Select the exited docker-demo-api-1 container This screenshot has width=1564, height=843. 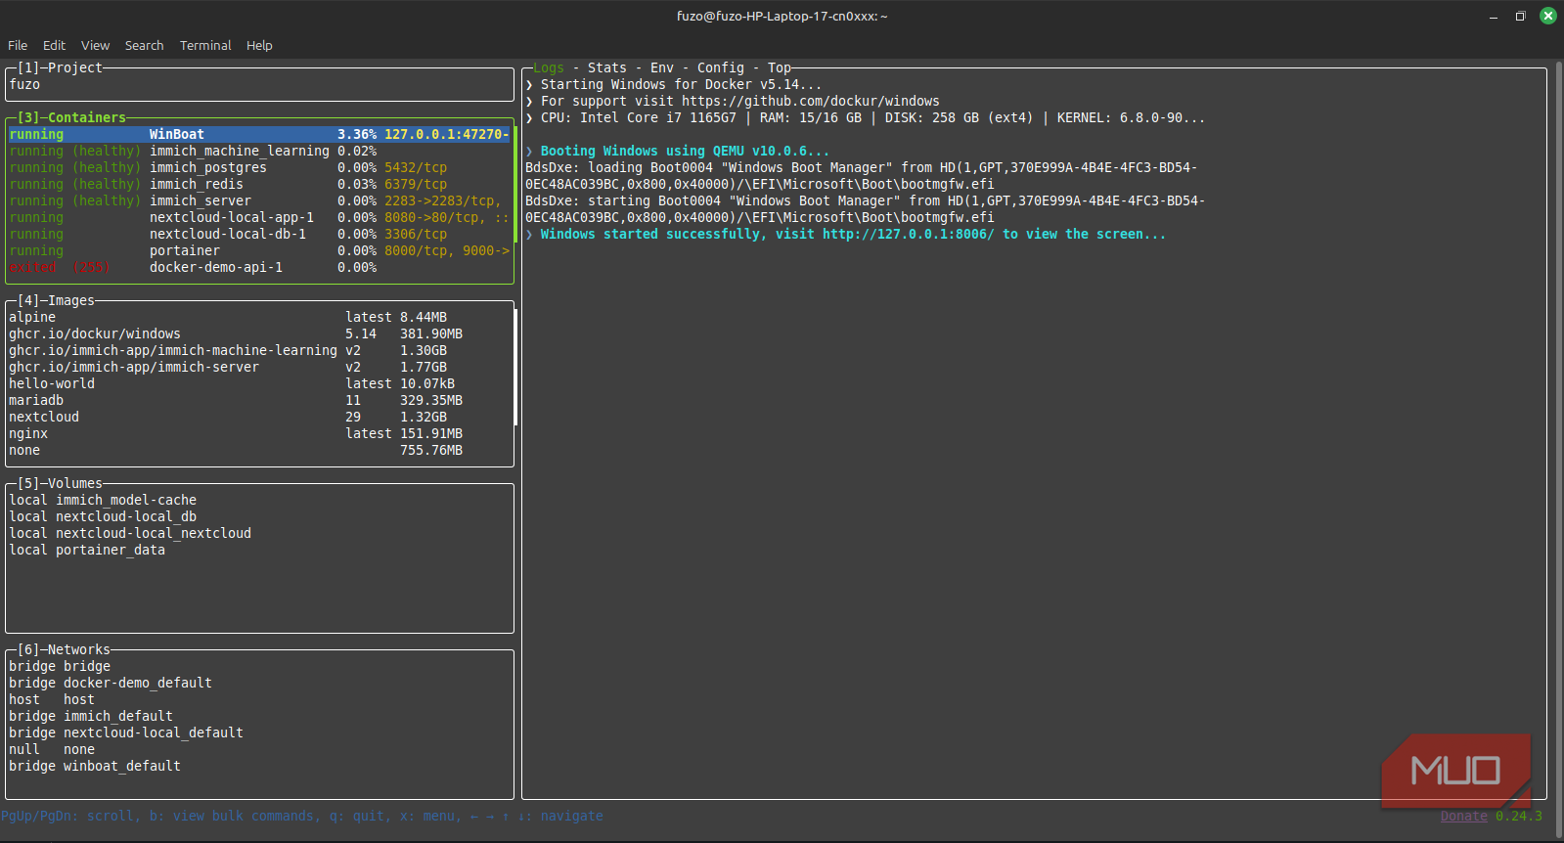coord(215,268)
